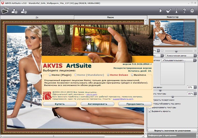Apply the result with the checkmark icon
This screenshot has height=138, width=198.
pos(169,11)
